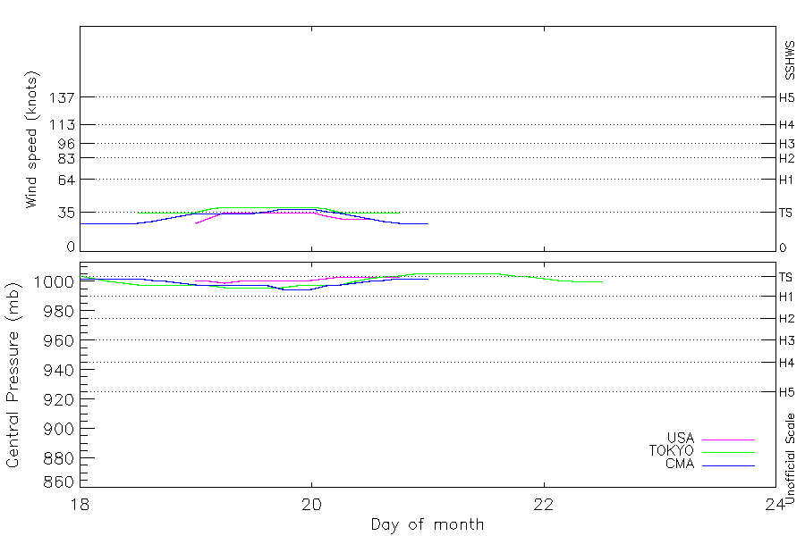Click "H5" category label in wind speed panel

786,97
